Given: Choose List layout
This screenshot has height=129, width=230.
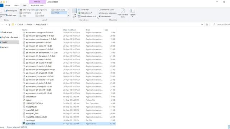Looking at the screenshot, I should pyautogui.click(x=38, y=13).
